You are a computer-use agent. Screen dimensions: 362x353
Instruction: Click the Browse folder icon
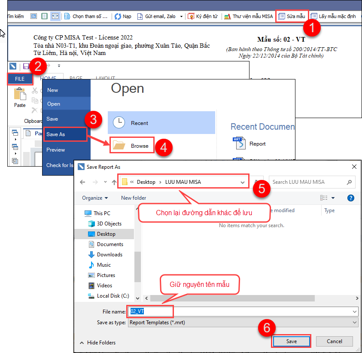click(x=119, y=146)
